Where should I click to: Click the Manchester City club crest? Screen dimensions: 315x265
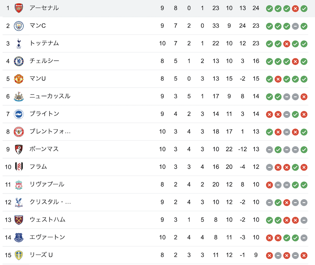pos(19,26)
